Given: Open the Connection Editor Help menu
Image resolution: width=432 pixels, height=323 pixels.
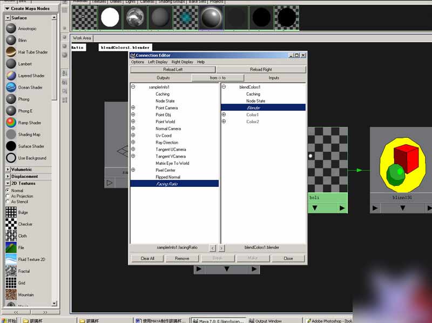Looking at the screenshot, I should point(201,62).
